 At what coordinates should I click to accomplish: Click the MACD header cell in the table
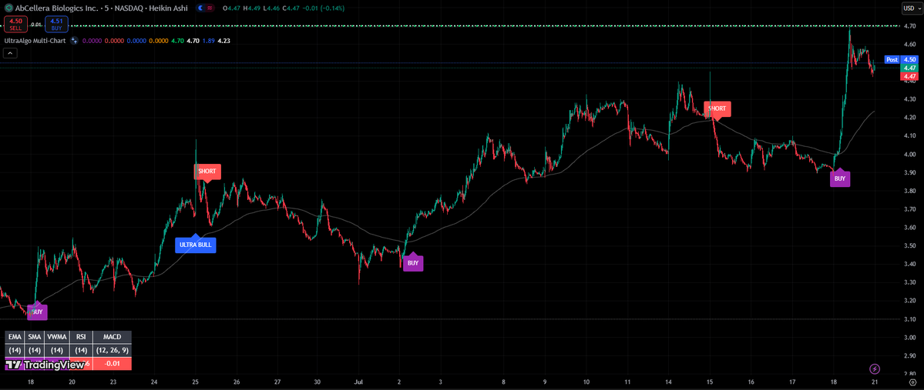tap(112, 337)
